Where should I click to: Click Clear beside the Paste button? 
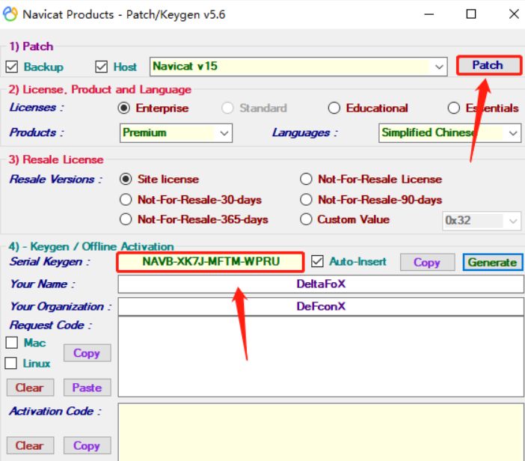30,388
